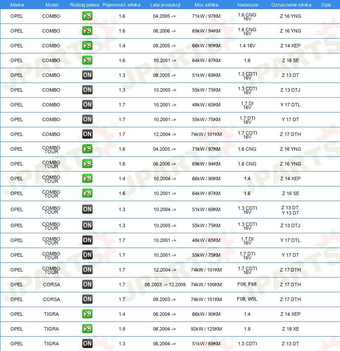Click the Lata produkcji column header

tap(165, 5)
